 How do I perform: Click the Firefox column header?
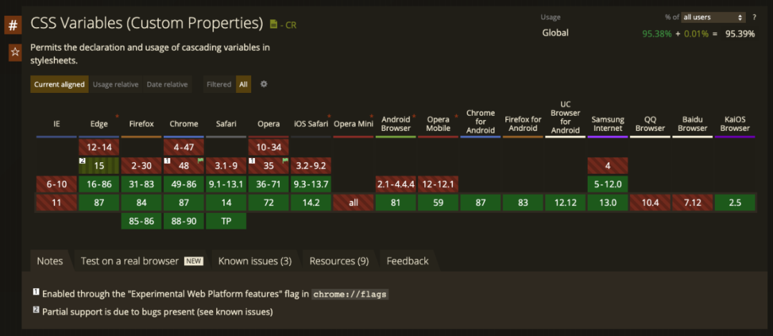[x=142, y=124]
